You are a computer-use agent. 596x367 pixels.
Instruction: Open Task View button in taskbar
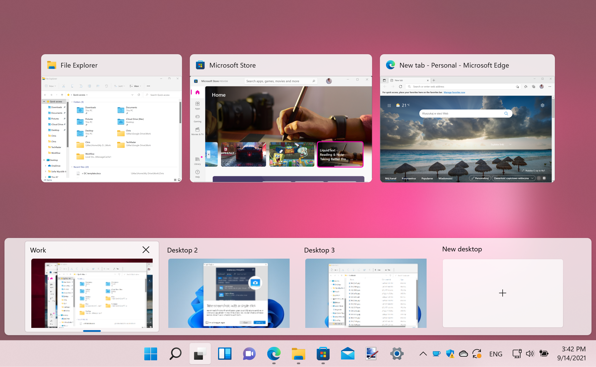(x=200, y=354)
